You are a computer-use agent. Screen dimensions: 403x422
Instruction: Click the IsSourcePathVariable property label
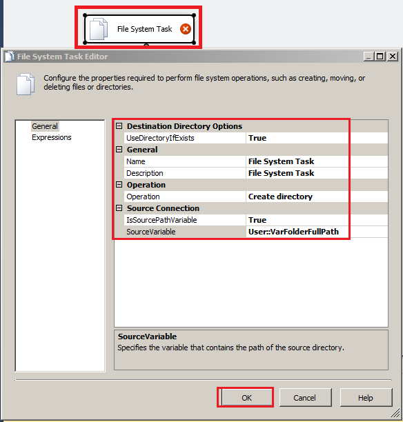[161, 220]
